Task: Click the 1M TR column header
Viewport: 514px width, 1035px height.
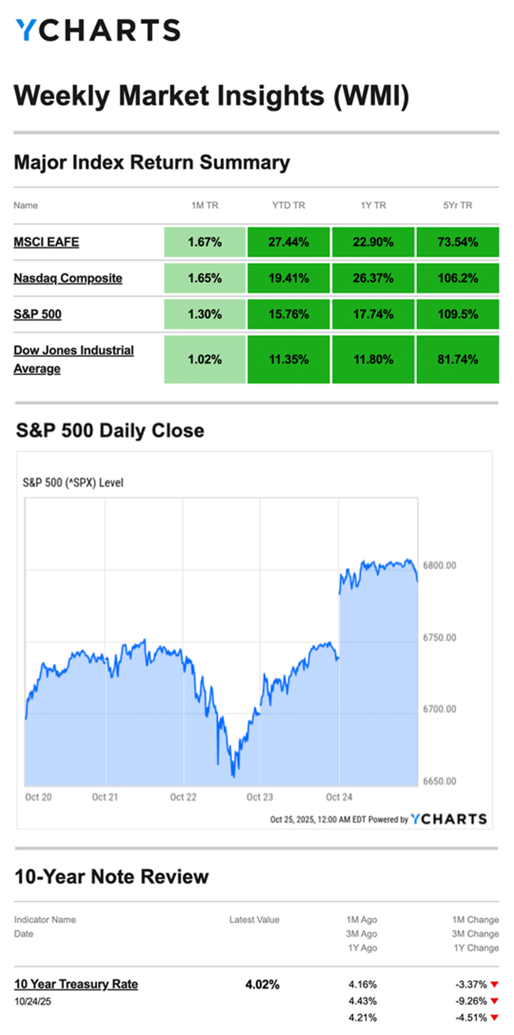Action: (x=205, y=205)
